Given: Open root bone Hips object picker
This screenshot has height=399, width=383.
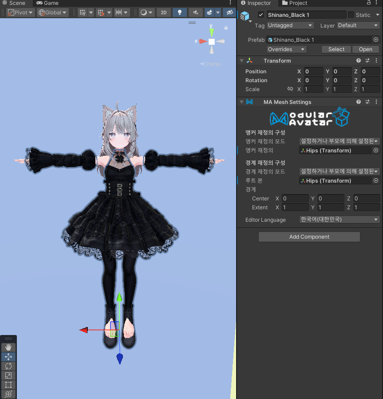Looking at the screenshot, I should pyautogui.click(x=376, y=181).
